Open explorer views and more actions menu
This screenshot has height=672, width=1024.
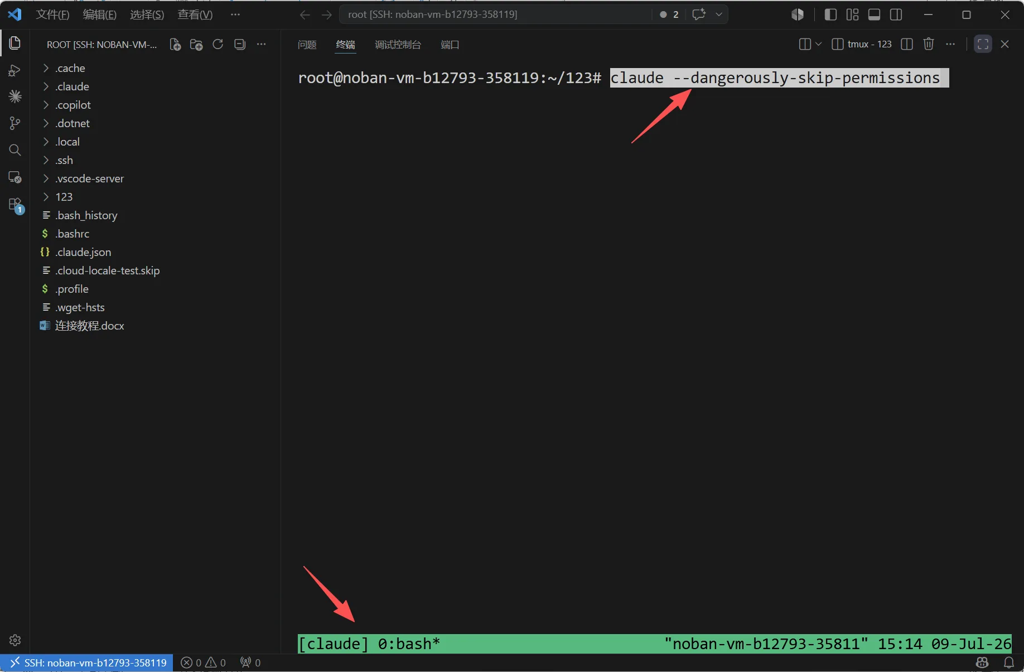click(261, 45)
